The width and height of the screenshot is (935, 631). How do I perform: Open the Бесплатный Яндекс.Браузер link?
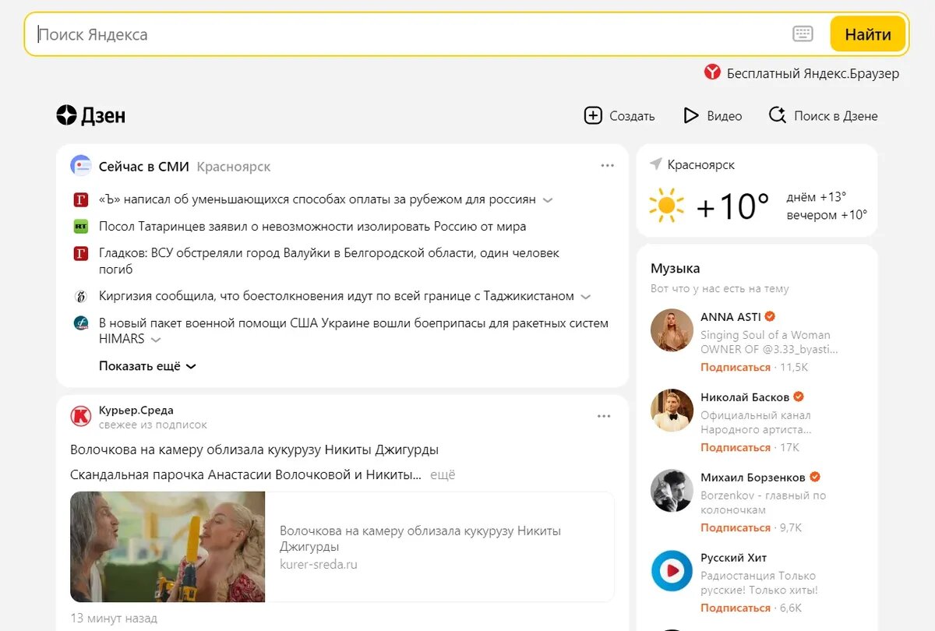813,73
